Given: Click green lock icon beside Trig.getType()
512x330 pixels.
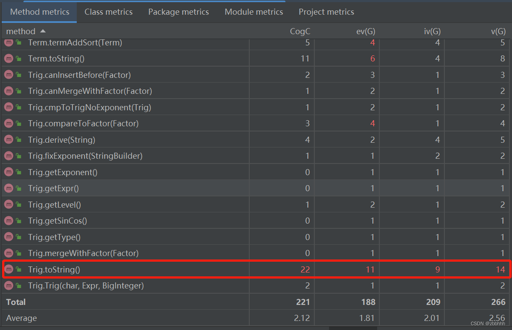Looking at the screenshot, I should tap(19, 237).
